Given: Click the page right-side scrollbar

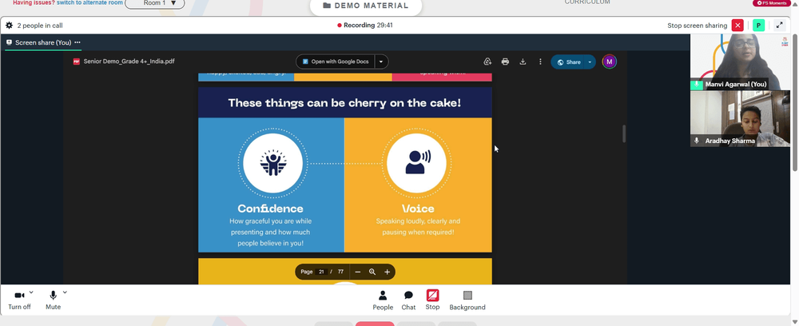Looking at the screenshot, I should pos(795,102).
